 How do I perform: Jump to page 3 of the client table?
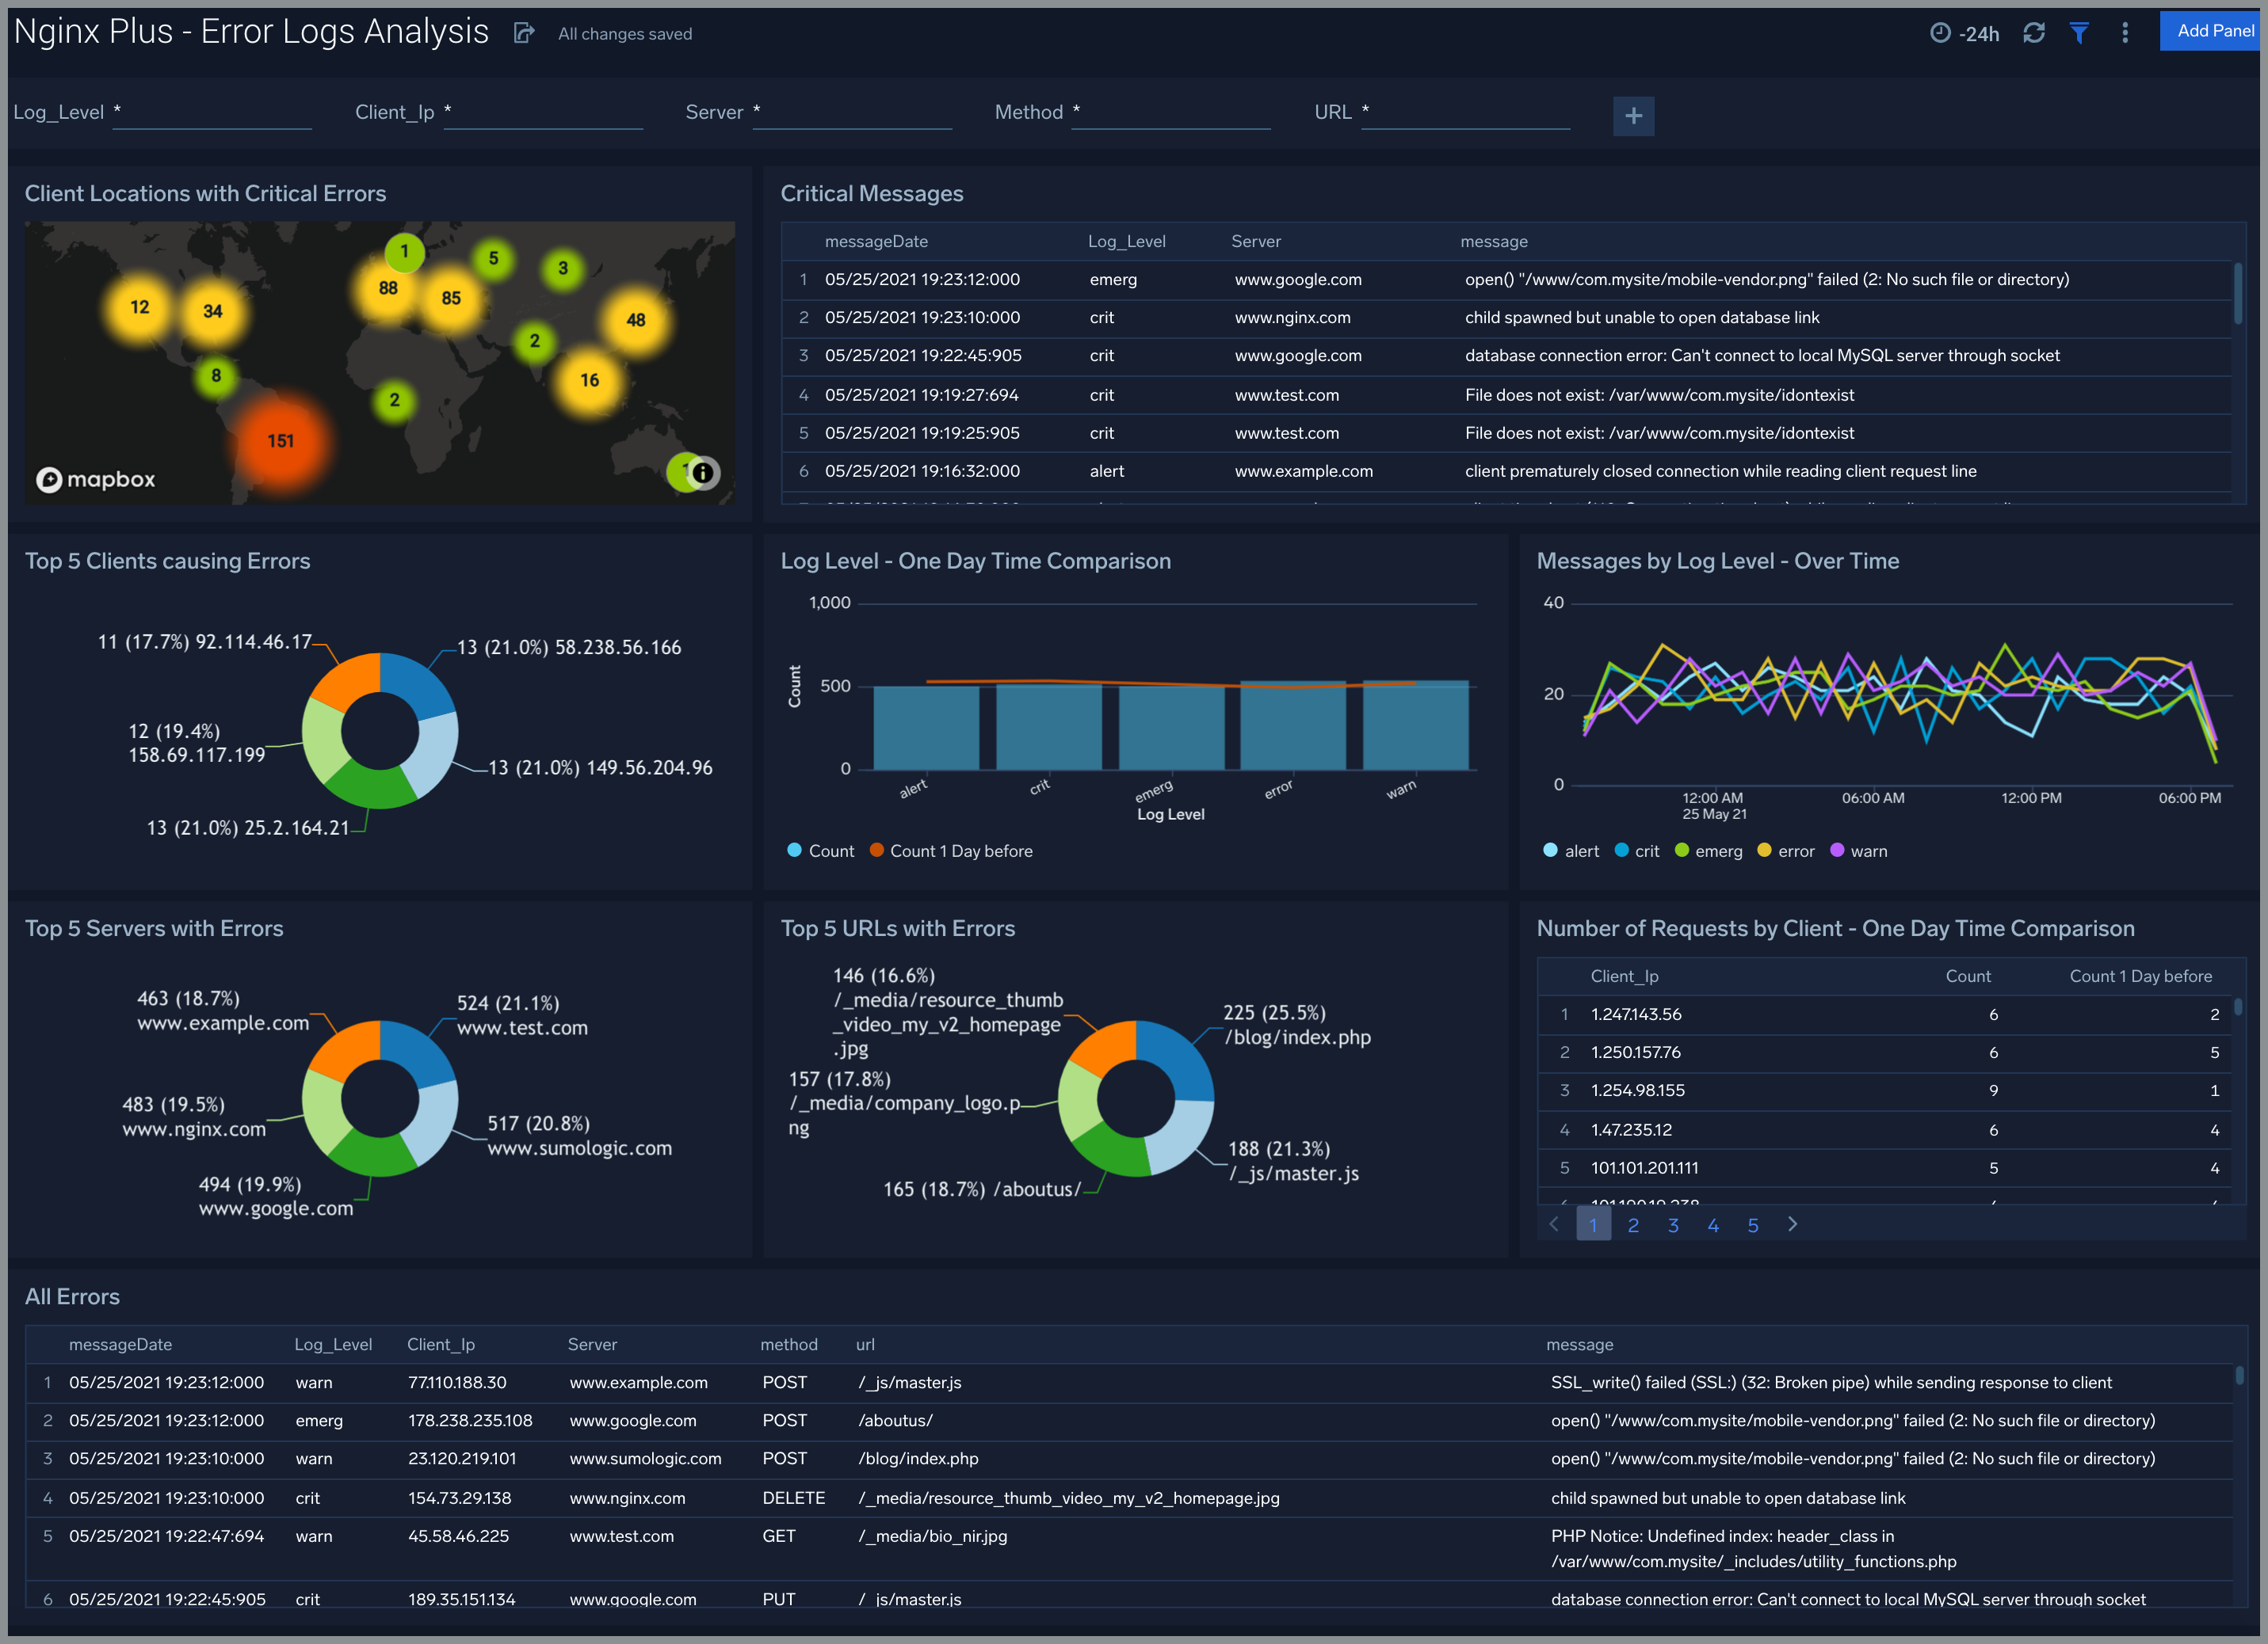[x=1673, y=1223]
